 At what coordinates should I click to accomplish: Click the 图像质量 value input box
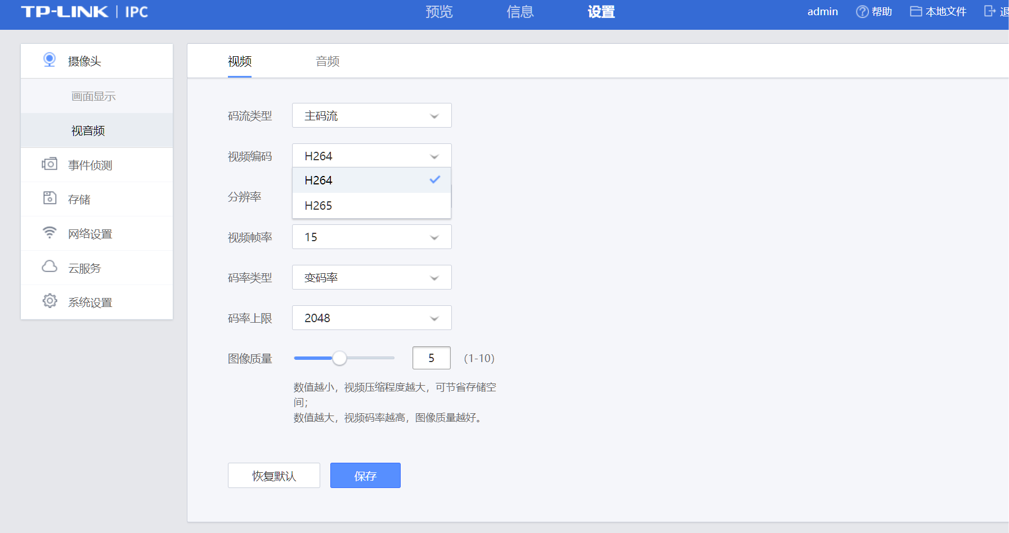click(432, 358)
